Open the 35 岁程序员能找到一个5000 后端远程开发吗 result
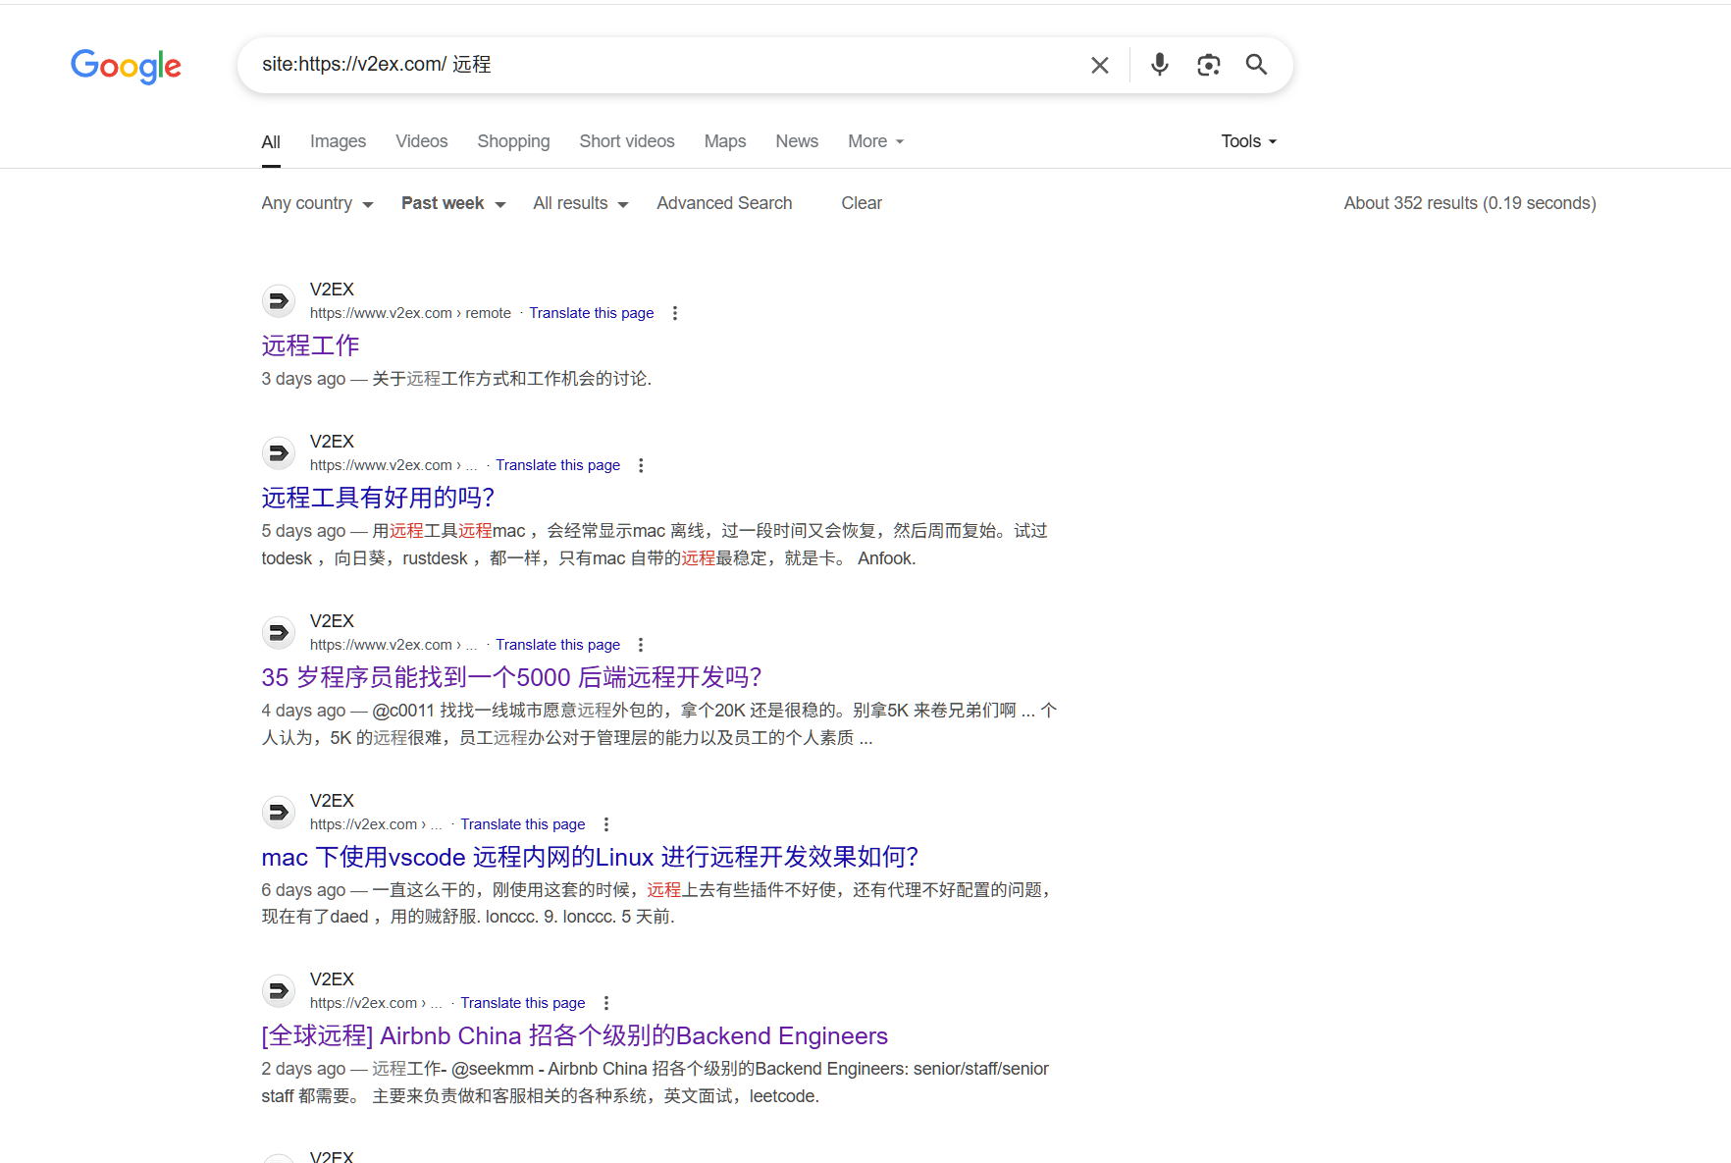1731x1163 pixels. [511, 677]
